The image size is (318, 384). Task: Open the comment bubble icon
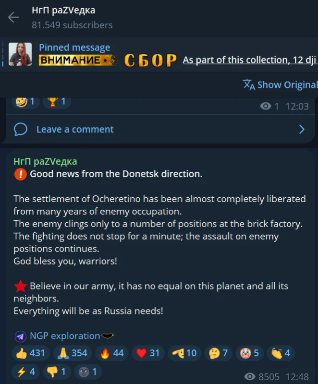21,129
